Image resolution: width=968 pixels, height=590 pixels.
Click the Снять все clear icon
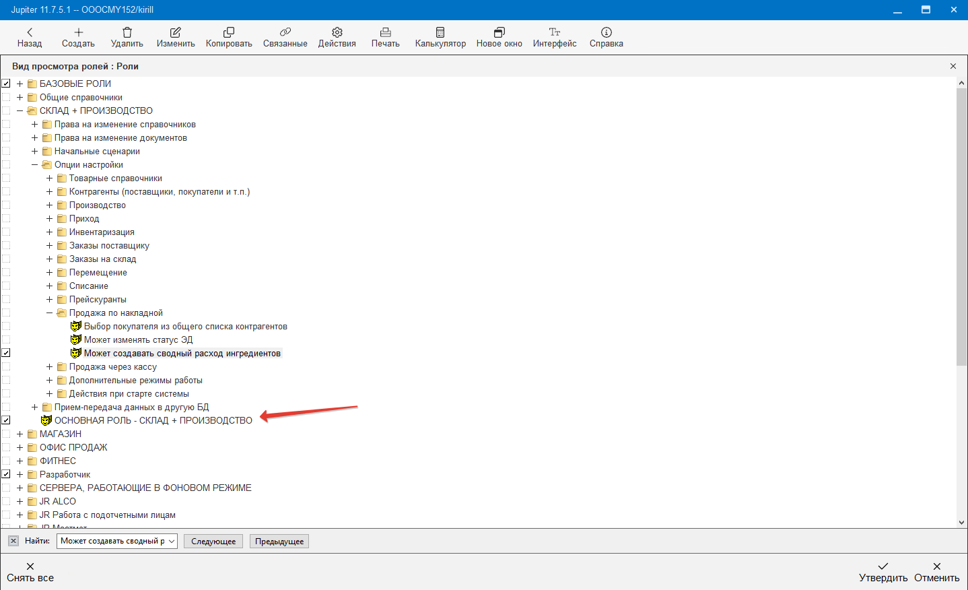[30, 566]
